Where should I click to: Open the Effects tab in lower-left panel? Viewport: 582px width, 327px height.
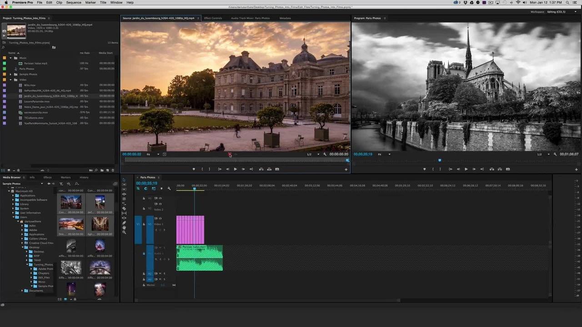pyautogui.click(x=47, y=177)
